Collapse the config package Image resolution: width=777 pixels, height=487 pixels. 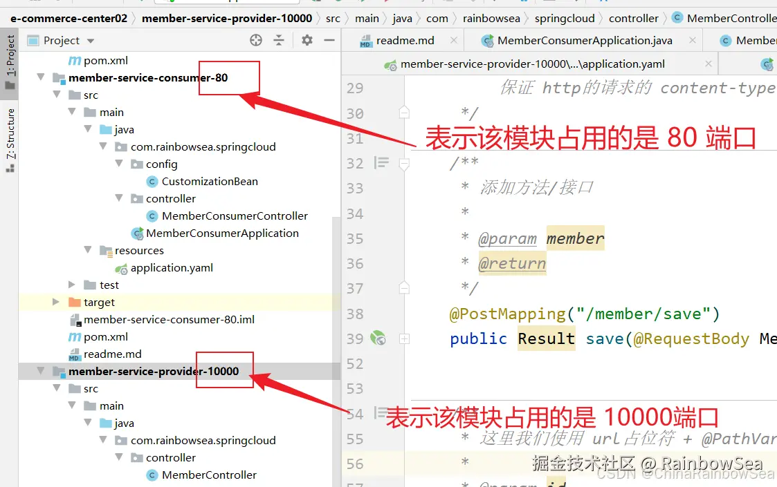pyautogui.click(x=119, y=163)
